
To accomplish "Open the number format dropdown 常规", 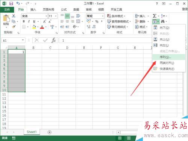I will tap(95, 16).
